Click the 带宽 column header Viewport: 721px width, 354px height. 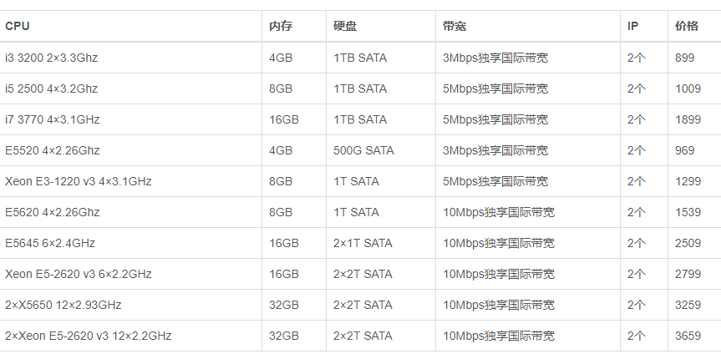454,26
